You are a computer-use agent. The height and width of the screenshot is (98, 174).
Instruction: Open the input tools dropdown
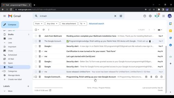160,30
